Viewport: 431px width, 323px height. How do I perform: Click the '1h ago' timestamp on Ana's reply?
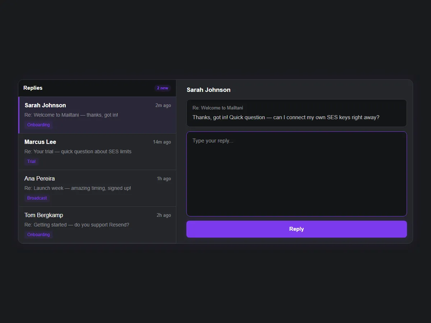[164, 178]
